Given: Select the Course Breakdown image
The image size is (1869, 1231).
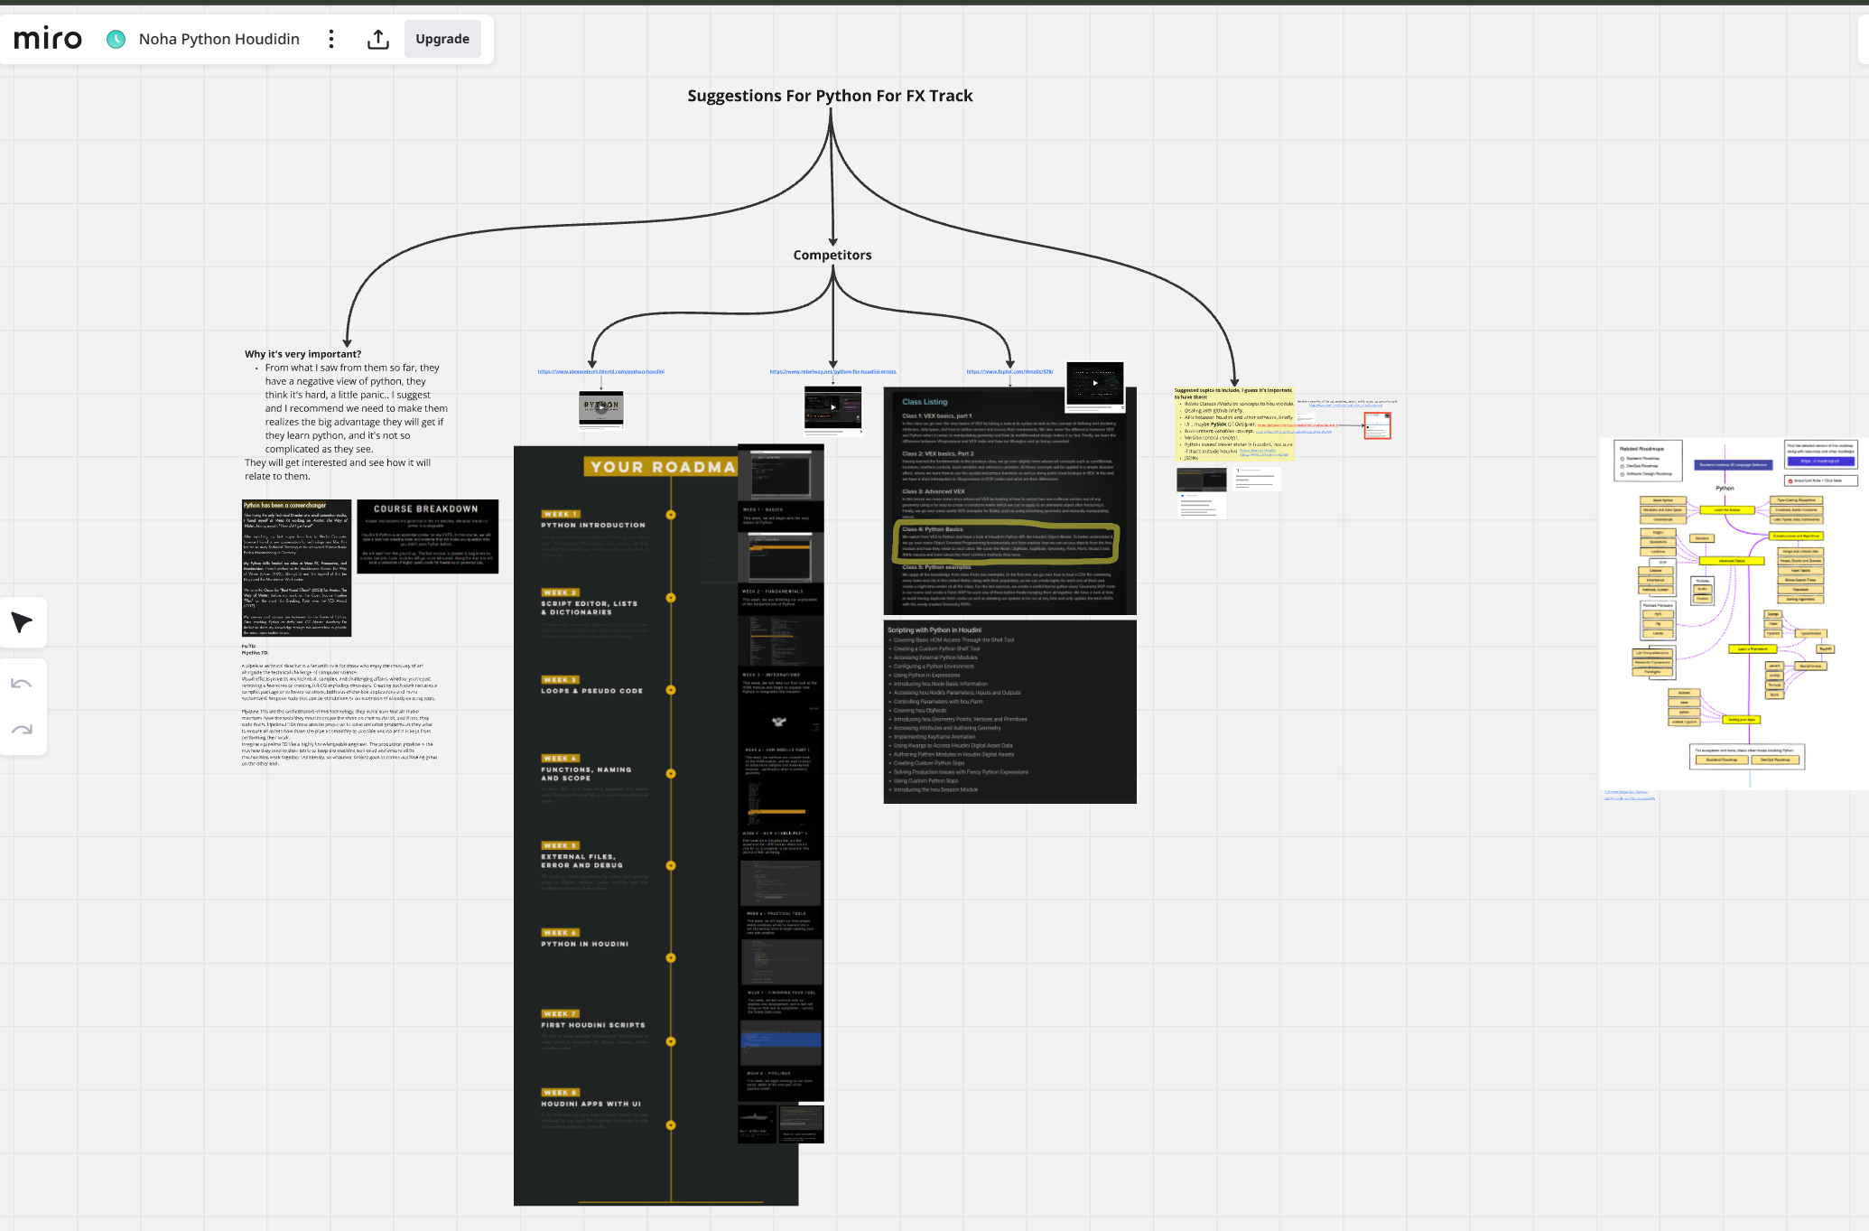Looking at the screenshot, I should pos(427,536).
